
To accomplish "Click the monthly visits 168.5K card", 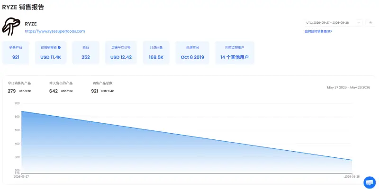I will click(156, 53).
